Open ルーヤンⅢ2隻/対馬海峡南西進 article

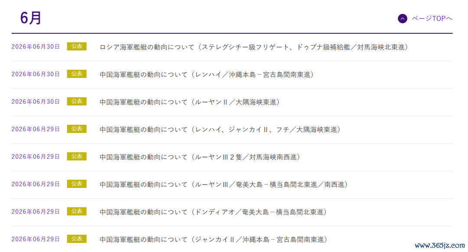click(200, 157)
